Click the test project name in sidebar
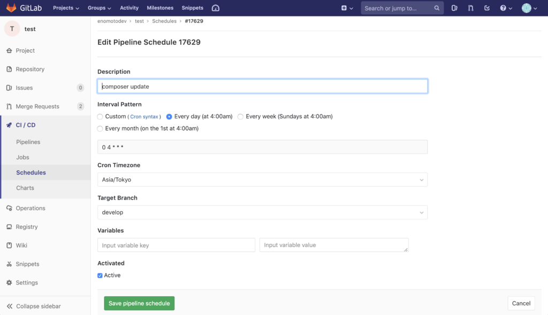The width and height of the screenshot is (548, 315). point(30,29)
